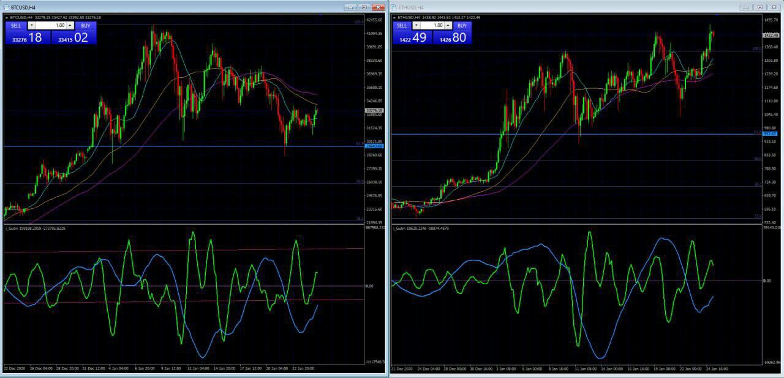Screen dimensions: 784x378
Task: Click the 39143.018 indicator scale value on ETHUSD
Action: pyautogui.click(x=772, y=228)
